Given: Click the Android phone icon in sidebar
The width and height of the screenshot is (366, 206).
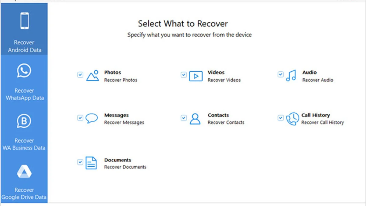Looking at the screenshot, I should [24, 21].
